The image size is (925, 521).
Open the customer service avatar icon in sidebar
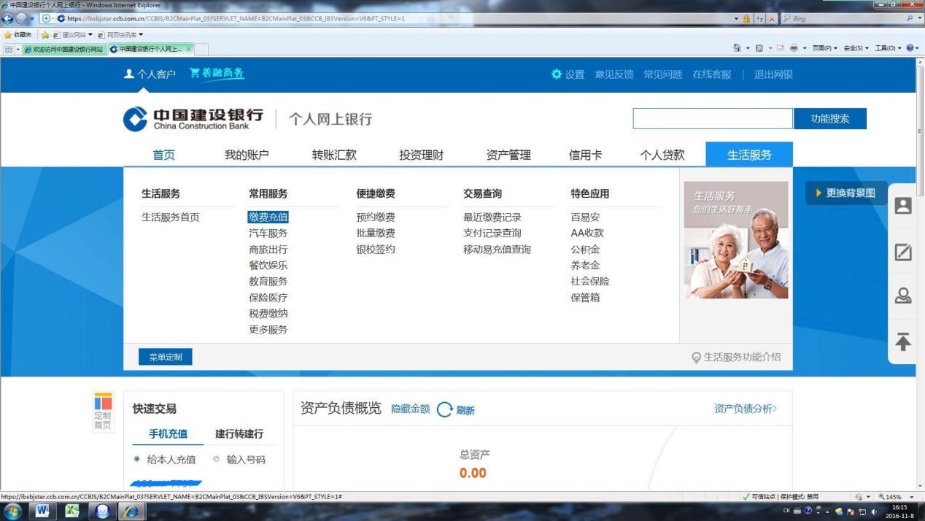(903, 296)
